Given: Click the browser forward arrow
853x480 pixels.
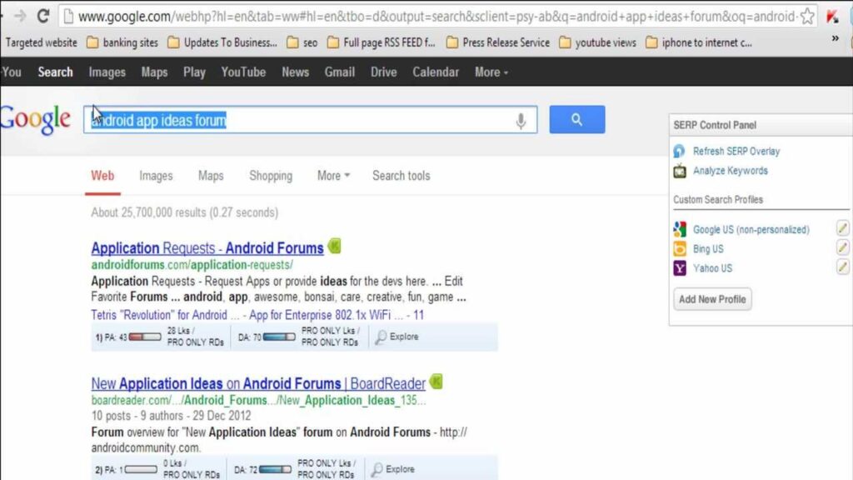Looking at the screenshot, I should (x=20, y=17).
